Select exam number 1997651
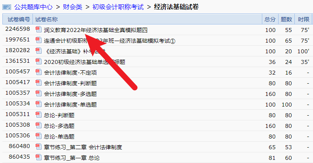 [x=17, y=40]
